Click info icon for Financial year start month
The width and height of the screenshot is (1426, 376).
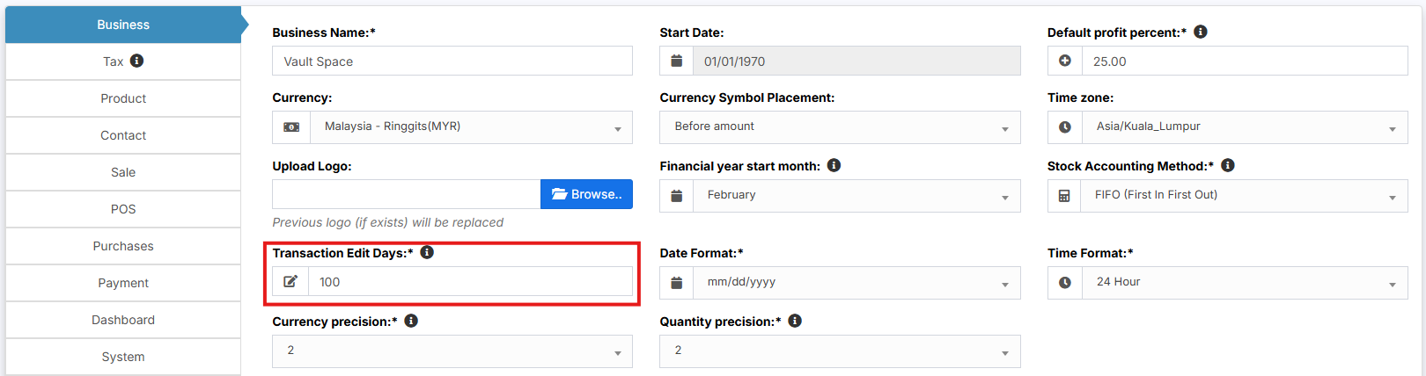[x=834, y=165]
